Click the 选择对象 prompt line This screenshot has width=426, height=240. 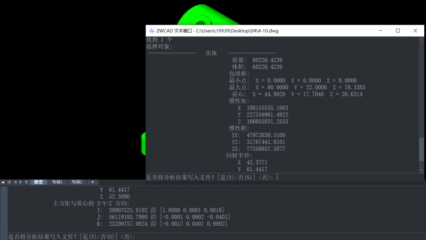(x=159, y=46)
